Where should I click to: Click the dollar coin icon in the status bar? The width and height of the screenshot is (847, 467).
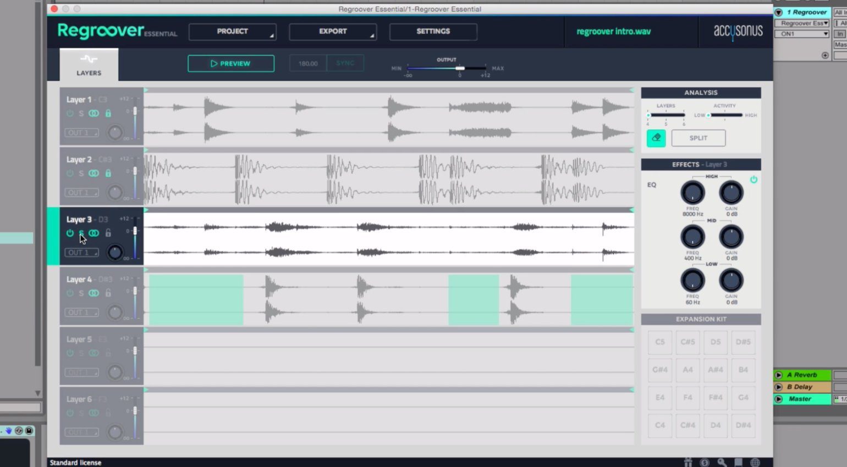(x=705, y=463)
